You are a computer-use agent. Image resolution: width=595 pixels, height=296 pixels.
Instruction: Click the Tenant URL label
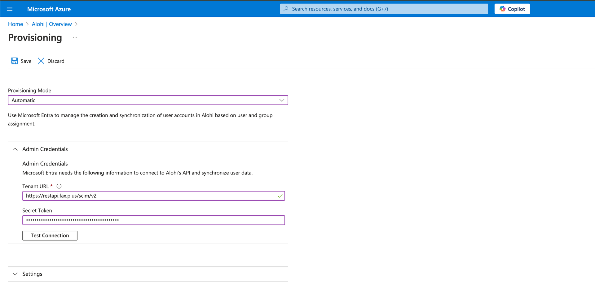(x=36, y=186)
